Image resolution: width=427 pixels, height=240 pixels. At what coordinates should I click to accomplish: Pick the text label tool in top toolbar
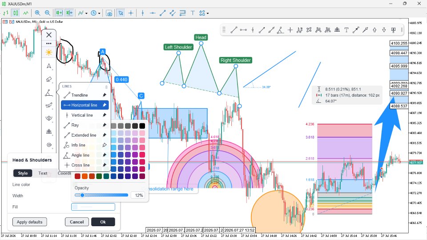point(193,13)
